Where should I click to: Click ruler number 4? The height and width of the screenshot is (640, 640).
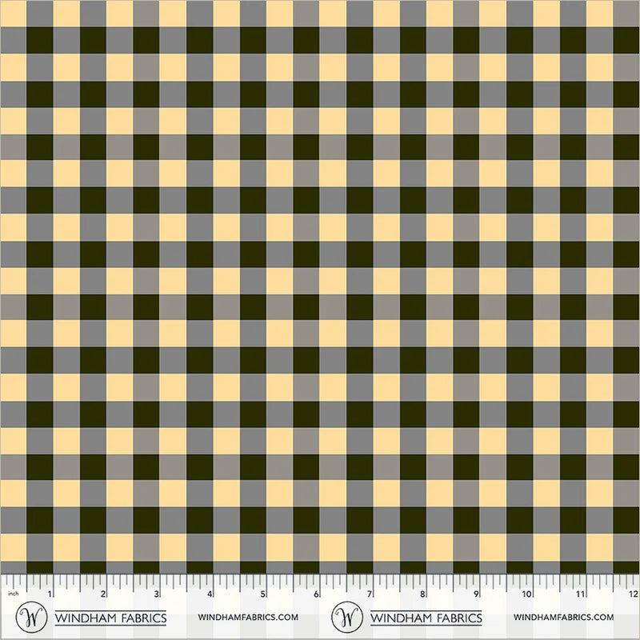(210, 594)
